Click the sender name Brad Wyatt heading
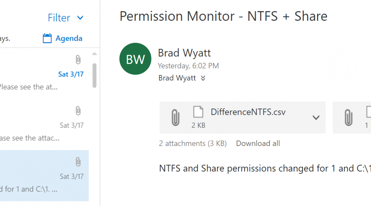This screenshot has width=371, height=206. pyautogui.click(x=184, y=53)
